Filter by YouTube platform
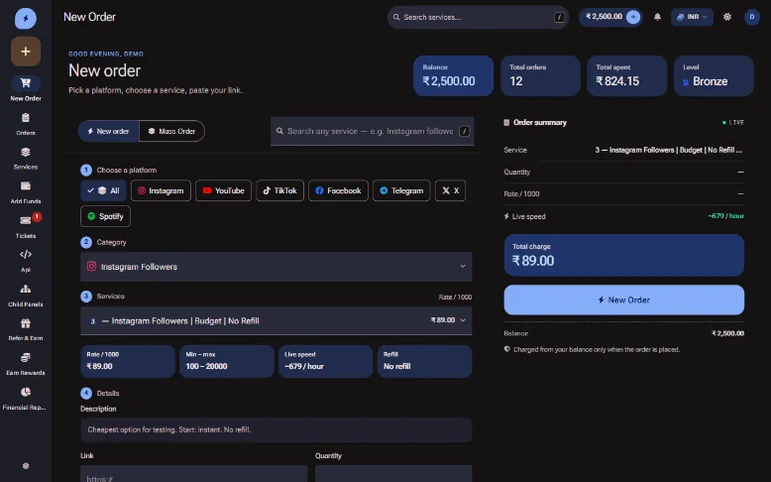The width and height of the screenshot is (771, 482). click(x=224, y=190)
